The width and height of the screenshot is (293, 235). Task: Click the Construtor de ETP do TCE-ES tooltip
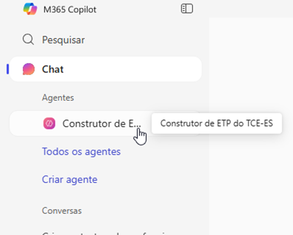click(216, 124)
